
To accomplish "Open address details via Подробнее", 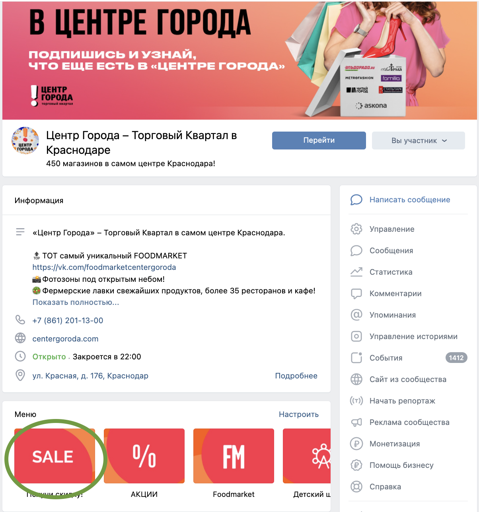I will (296, 376).
